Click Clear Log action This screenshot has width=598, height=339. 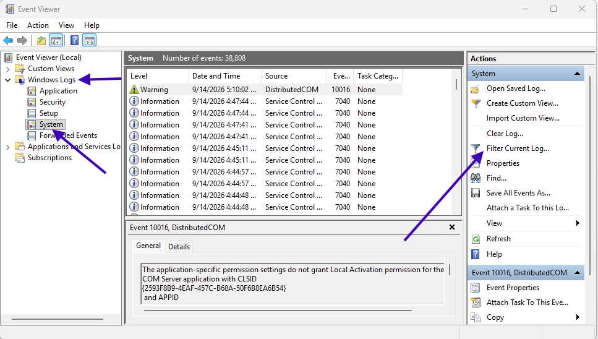(x=505, y=134)
